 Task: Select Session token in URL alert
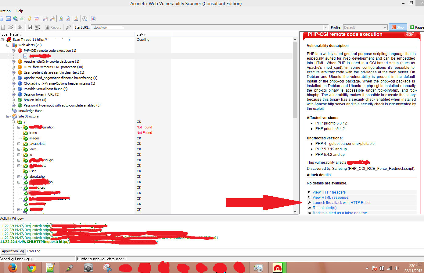point(41,94)
